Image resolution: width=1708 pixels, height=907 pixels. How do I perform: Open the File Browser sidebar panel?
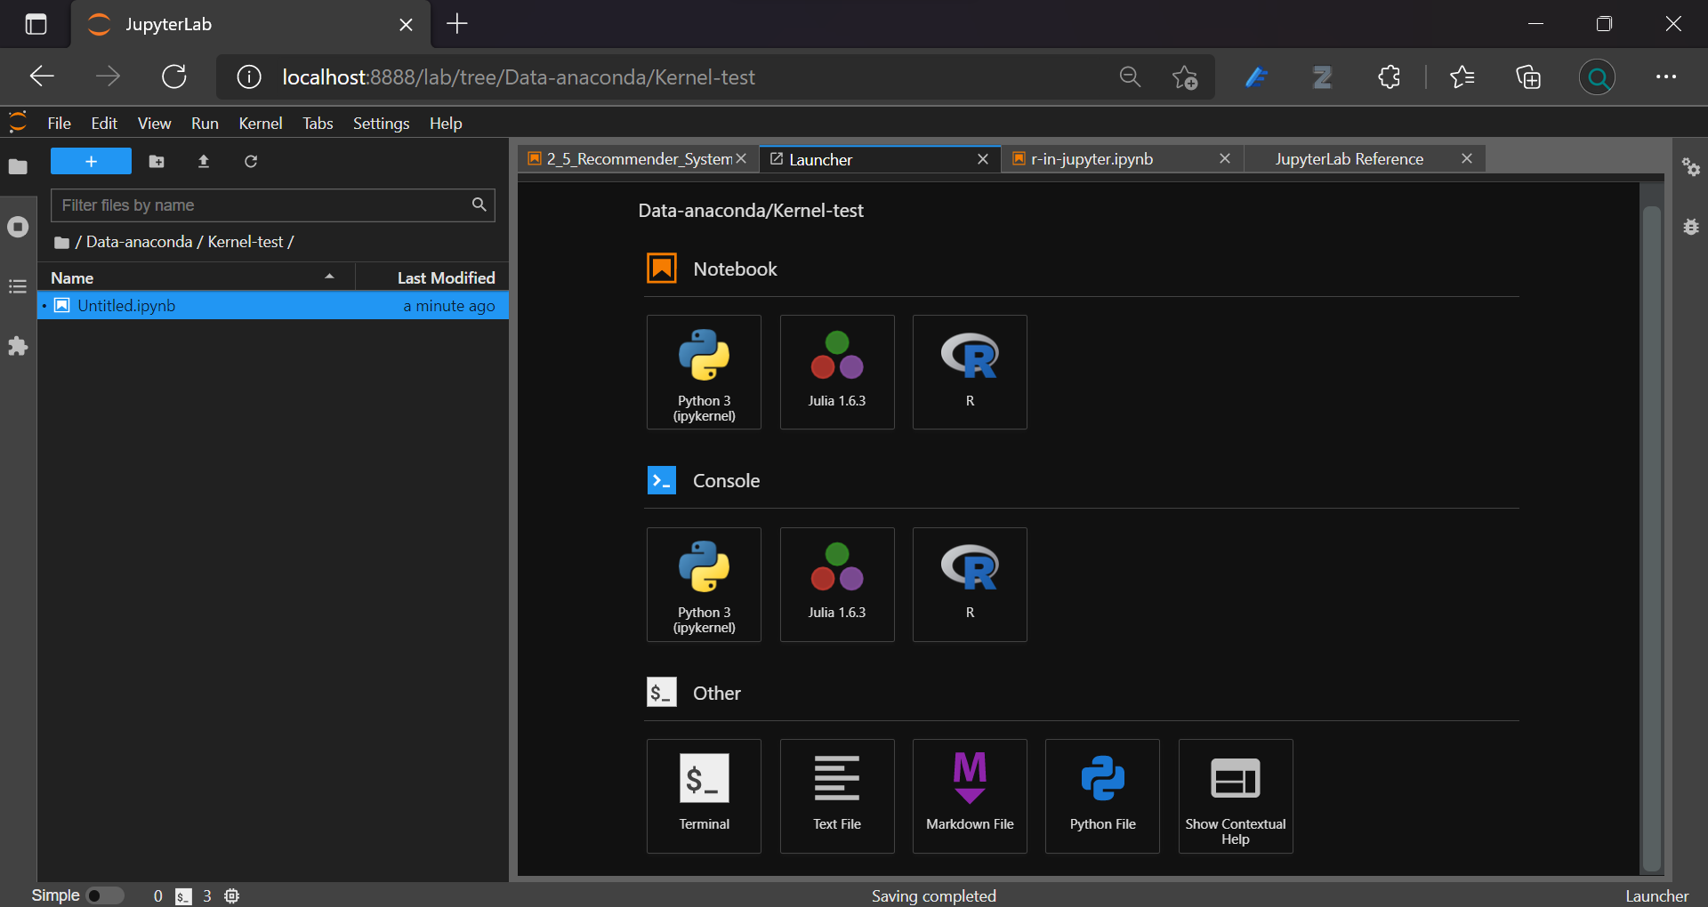coord(18,166)
